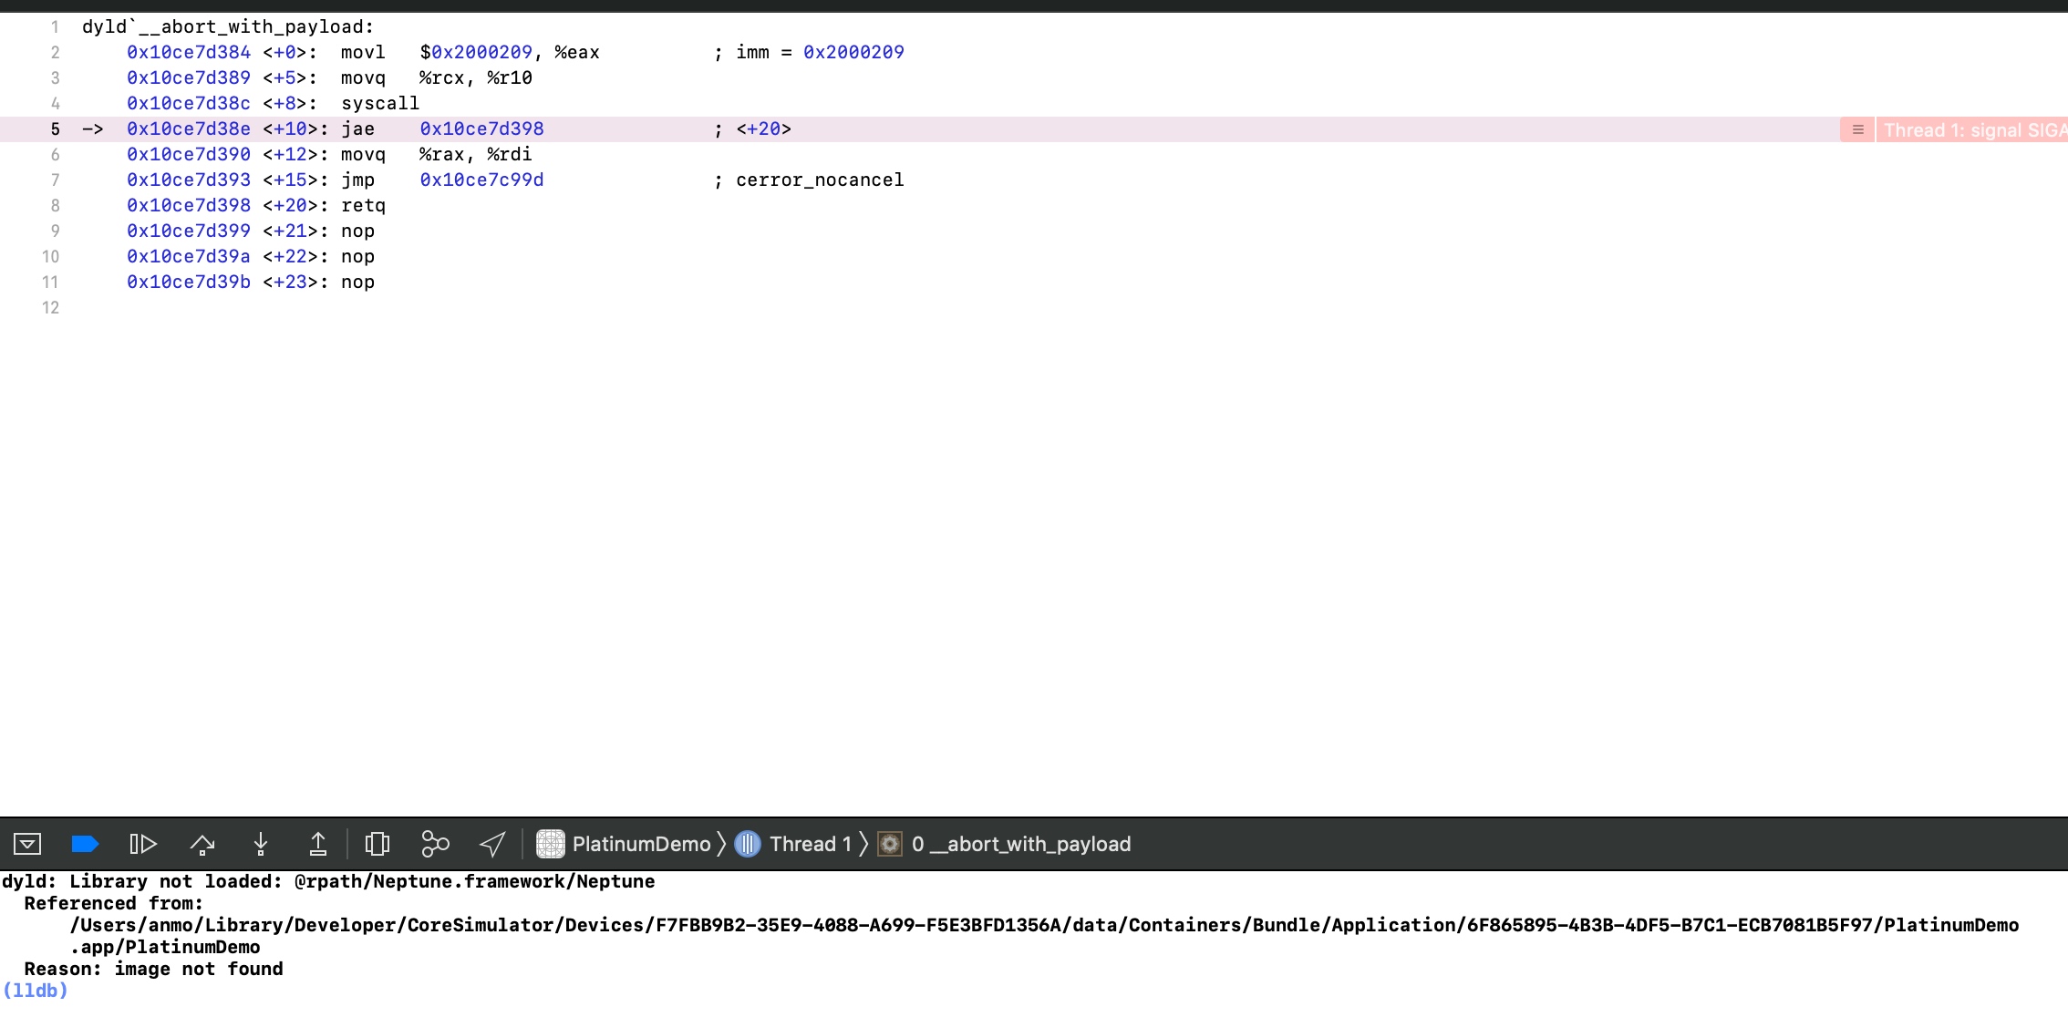Click the annotation list icon beside Thread 1
This screenshot has width=2068, height=1017.
point(1857,130)
